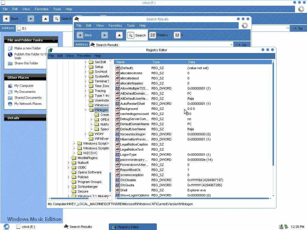The height and width of the screenshot is (230, 307).
Task: Open the Search Results address dropdown
Action: (x=231, y=45)
